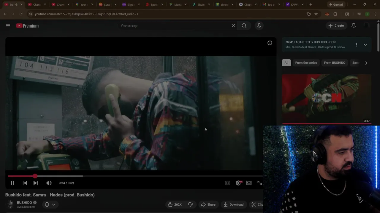The width and height of the screenshot is (380, 213).
Task: Toggle closed captions (CC) on the player
Action: (227, 183)
